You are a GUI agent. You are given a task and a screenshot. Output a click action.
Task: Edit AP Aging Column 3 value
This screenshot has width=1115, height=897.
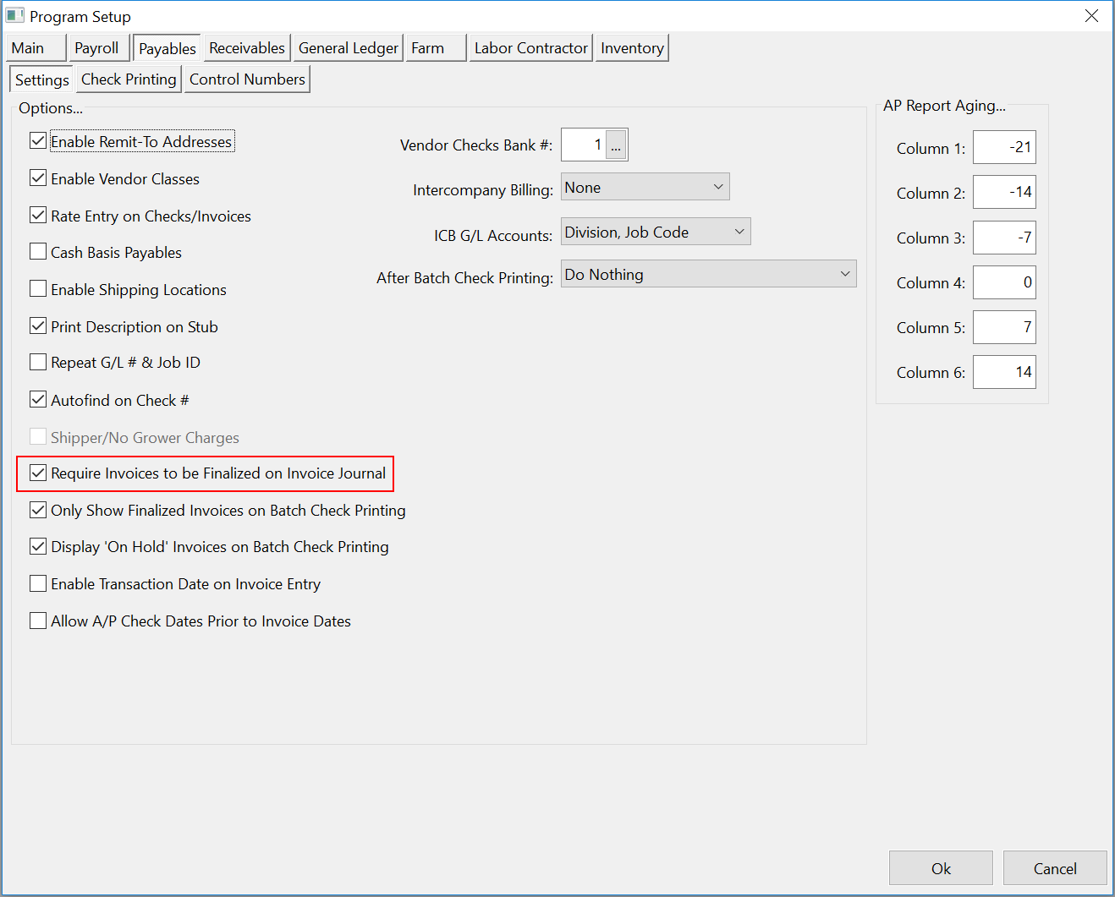pyautogui.click(x=1004, y=238)
